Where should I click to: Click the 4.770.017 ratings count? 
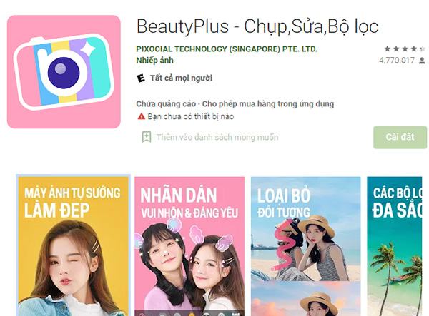[x=397, y=61]
